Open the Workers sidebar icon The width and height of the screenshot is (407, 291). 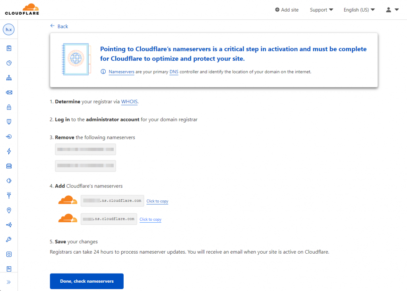pos(8,180)
